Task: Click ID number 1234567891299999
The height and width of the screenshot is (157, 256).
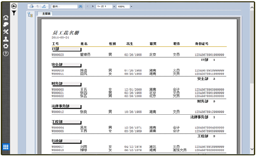Action: tap(209, 112)
